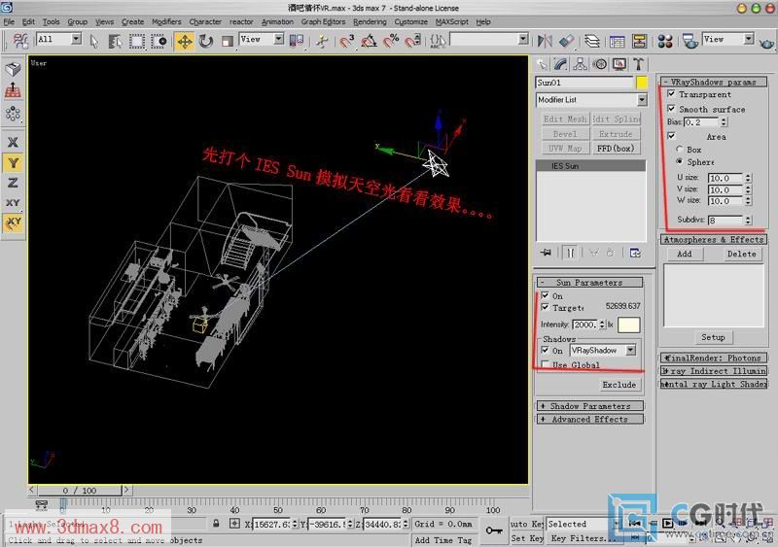Click Add in Atmospheres & Effects

pyautogui.click(x=685, y=254)
